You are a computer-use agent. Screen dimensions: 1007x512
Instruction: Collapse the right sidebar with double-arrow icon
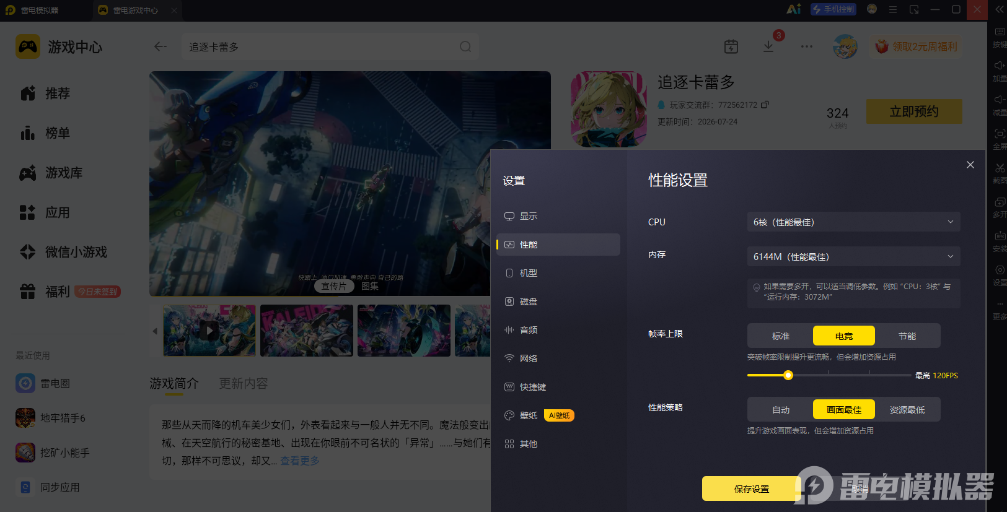pyautogui.click(x=1000, y=9)
